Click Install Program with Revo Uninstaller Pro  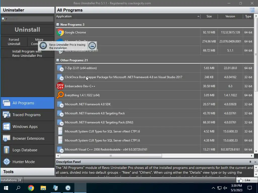(x=27, y=54)
